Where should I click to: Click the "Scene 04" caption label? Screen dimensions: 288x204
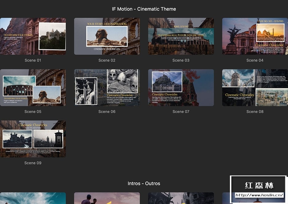pos(255,60)
